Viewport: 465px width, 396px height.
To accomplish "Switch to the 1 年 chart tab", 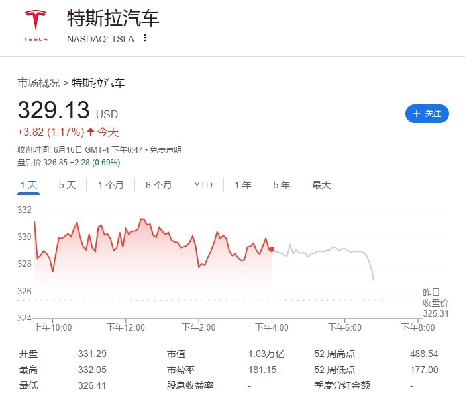I will coord(243,185).
